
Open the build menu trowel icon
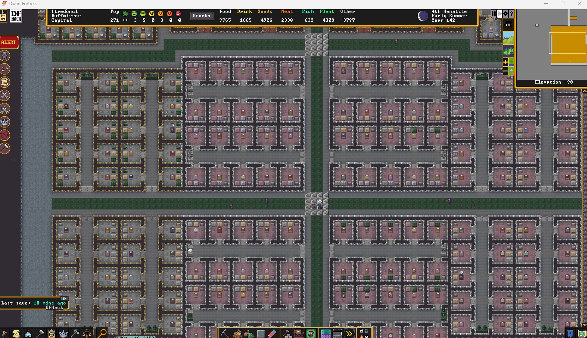pyautogui.click(x=287, y=334)
